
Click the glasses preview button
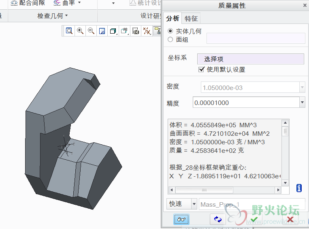pyautogui.click(x=181, y=219)
